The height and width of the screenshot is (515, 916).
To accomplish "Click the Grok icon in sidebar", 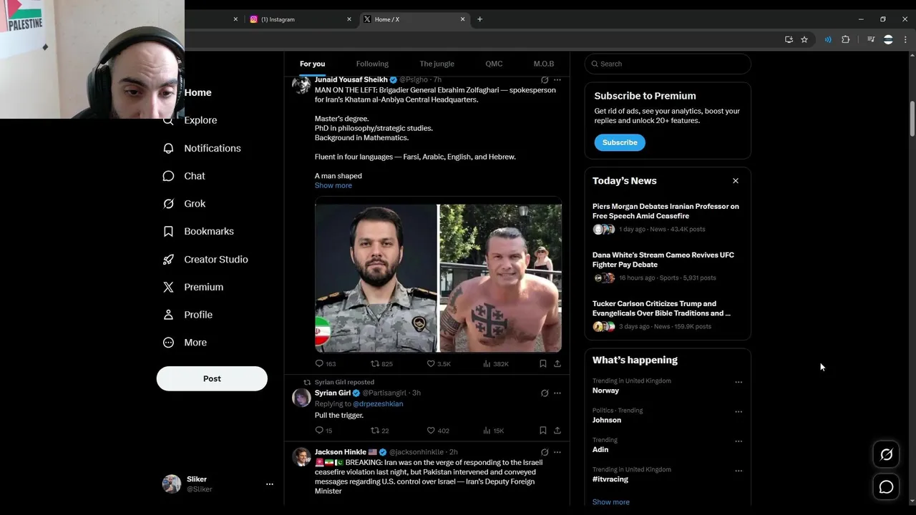I will tap(168, 204).
